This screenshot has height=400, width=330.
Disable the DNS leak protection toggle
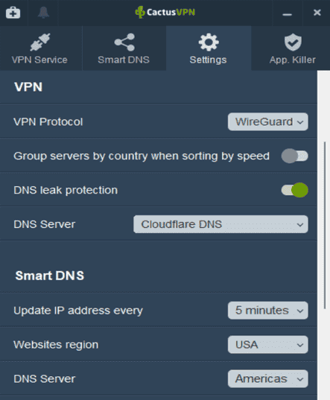click(294, 190)
